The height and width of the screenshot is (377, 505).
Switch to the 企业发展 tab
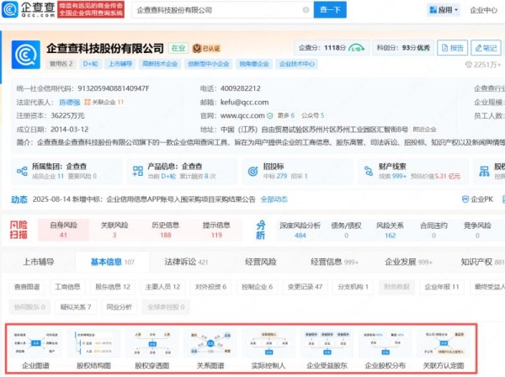(408, 262)
